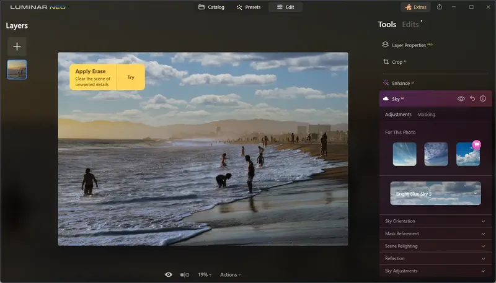Open Sky AI tool info

(x=483, y=98)
